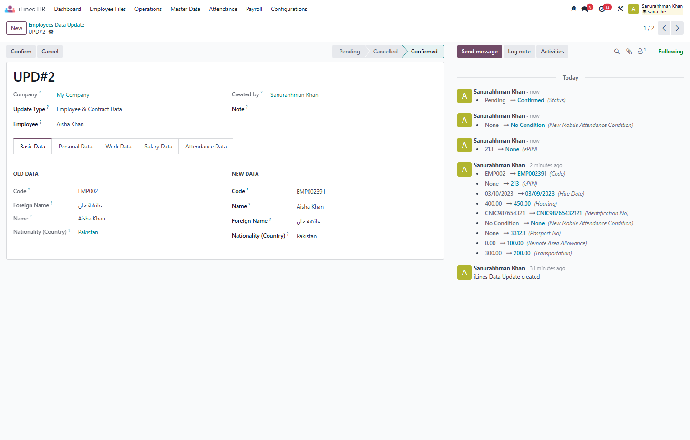Click the Log note button
Screen dimensions: 690x440
519,52
